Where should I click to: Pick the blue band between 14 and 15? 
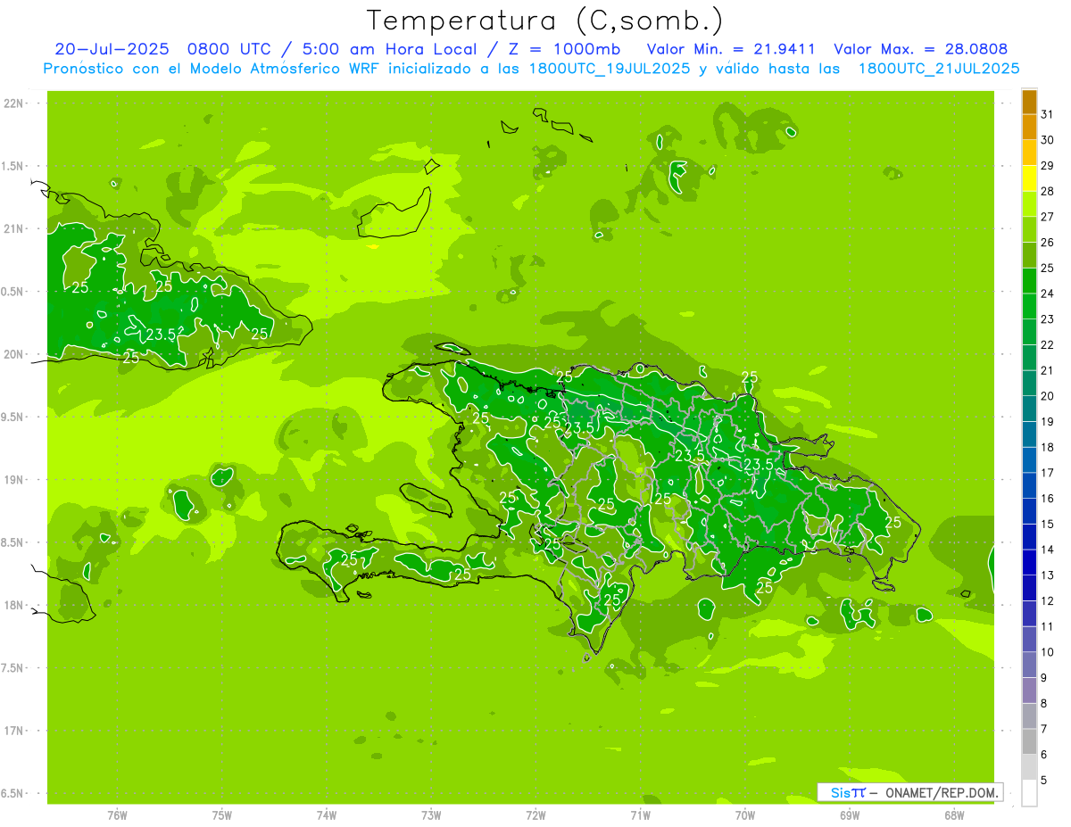1029,537
